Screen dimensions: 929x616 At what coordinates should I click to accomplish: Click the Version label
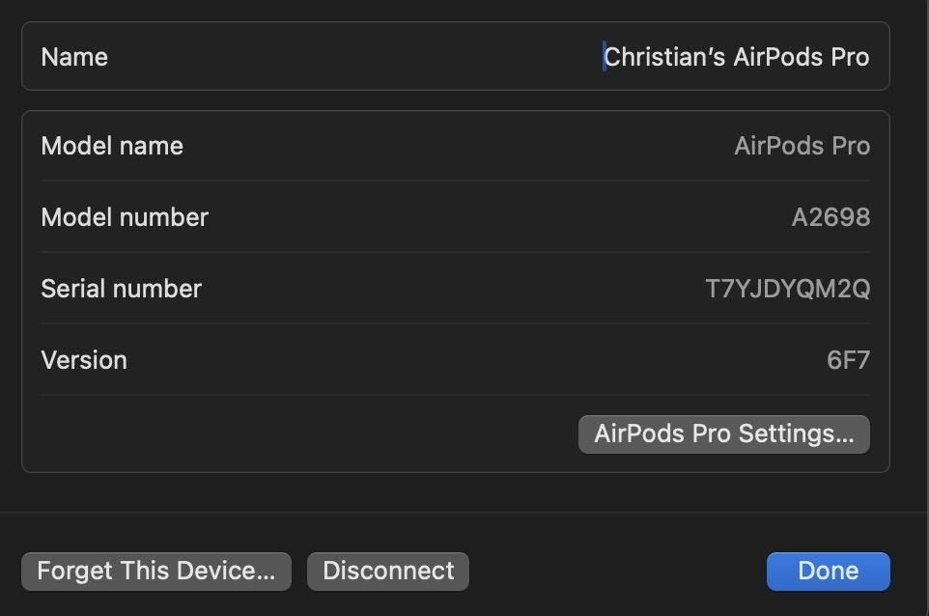84,360
